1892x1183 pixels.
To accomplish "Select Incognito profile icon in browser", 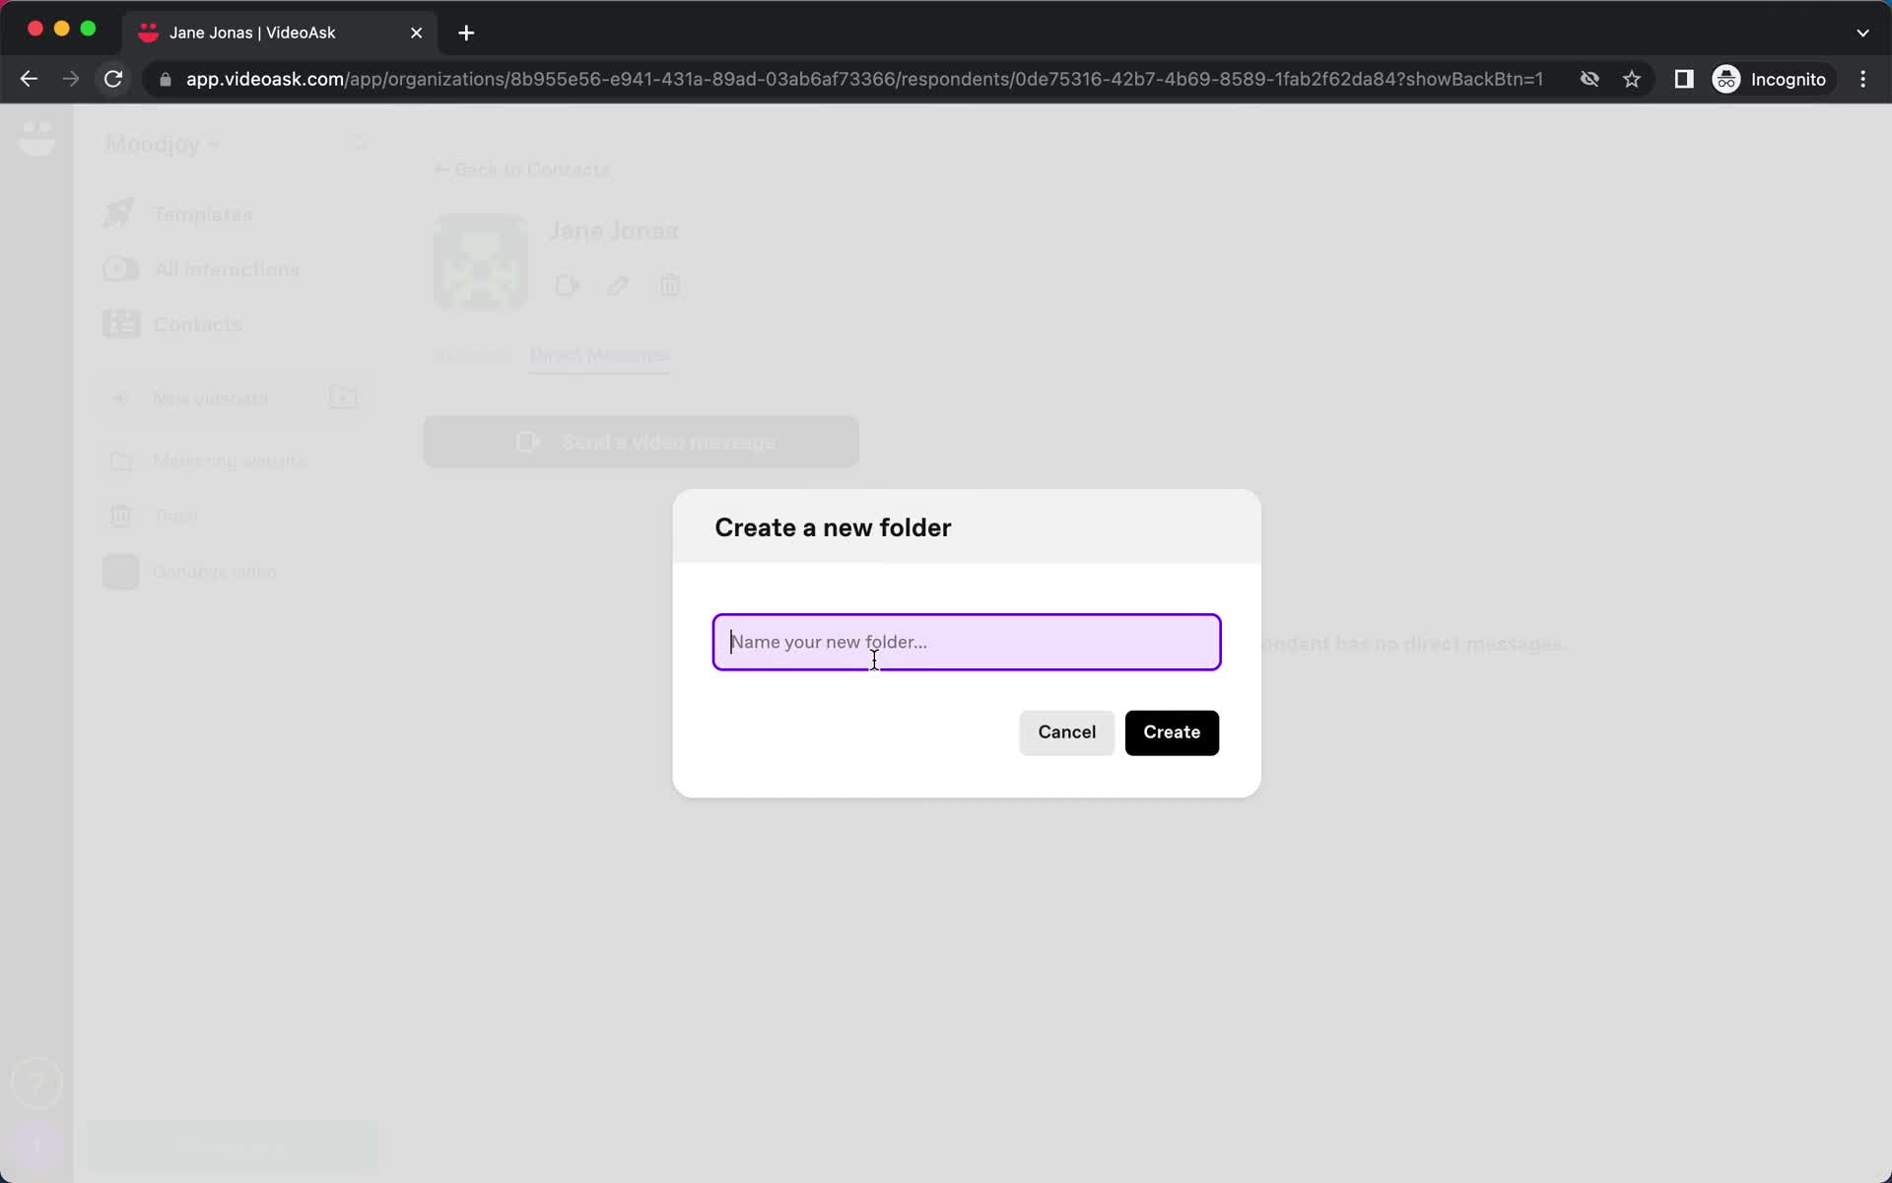I will coord(1725,79).
